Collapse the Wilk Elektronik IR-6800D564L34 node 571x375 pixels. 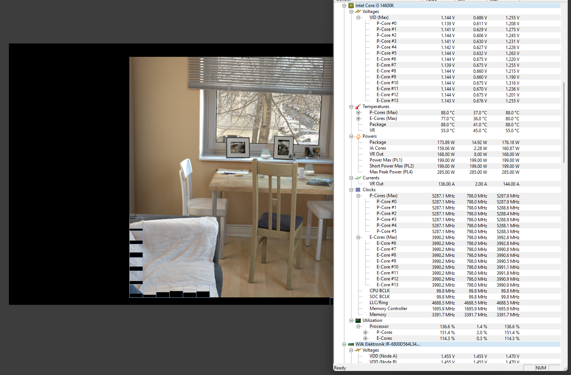pos(344,344)
